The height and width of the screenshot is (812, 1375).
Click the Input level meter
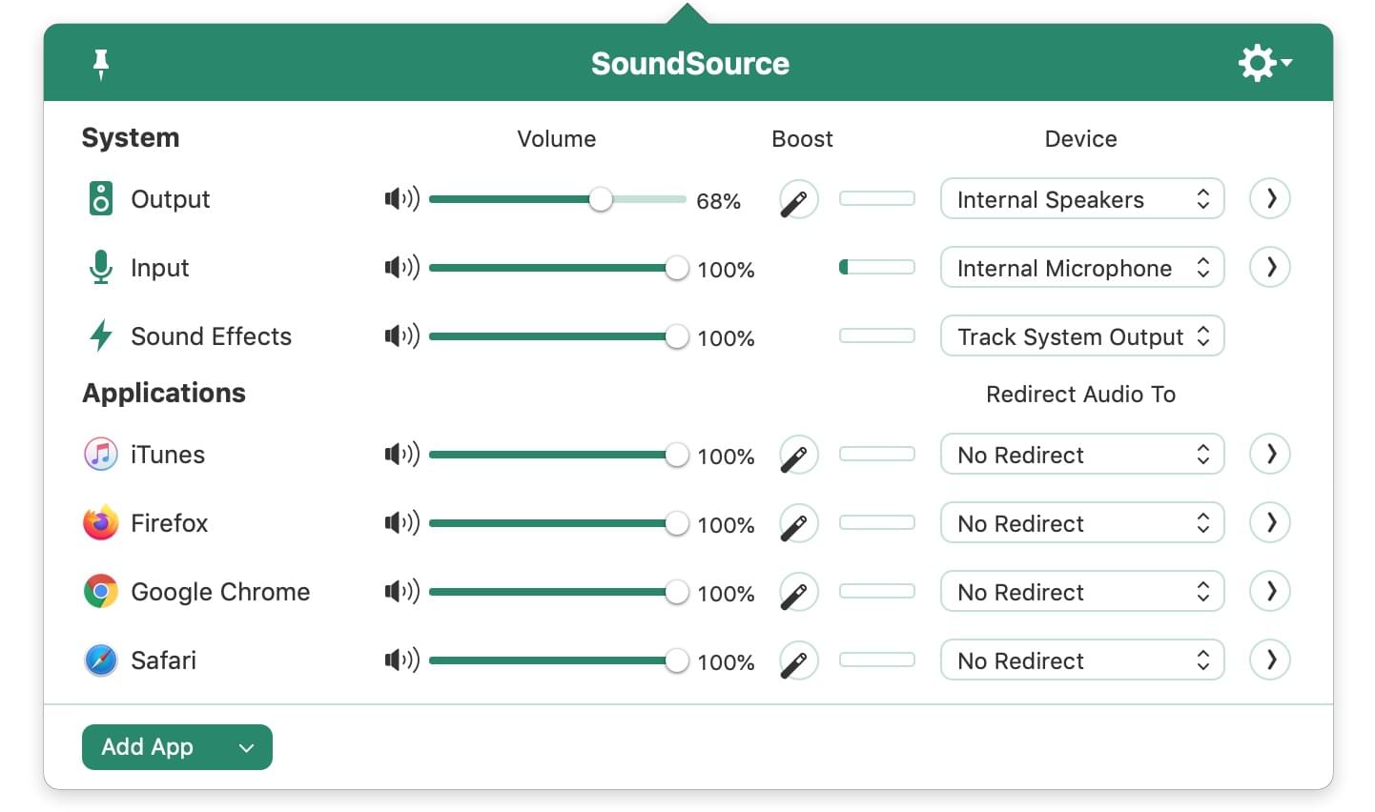877,267
